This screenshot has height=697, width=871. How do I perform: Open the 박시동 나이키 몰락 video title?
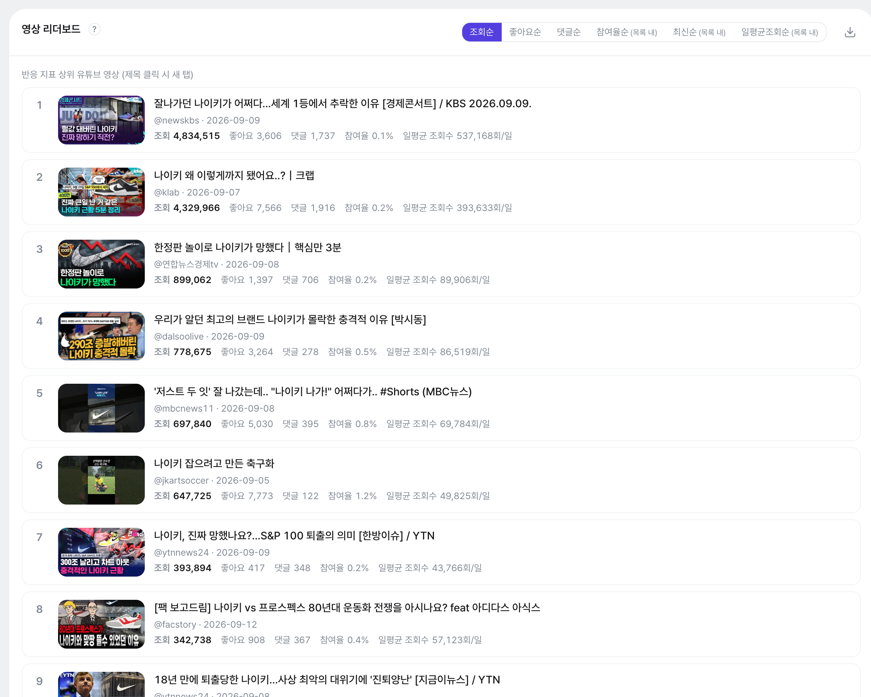pyautogui.click(x=290, y=319)
